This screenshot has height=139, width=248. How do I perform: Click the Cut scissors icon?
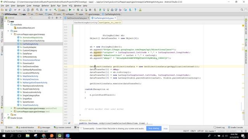[x=24, y=10]
